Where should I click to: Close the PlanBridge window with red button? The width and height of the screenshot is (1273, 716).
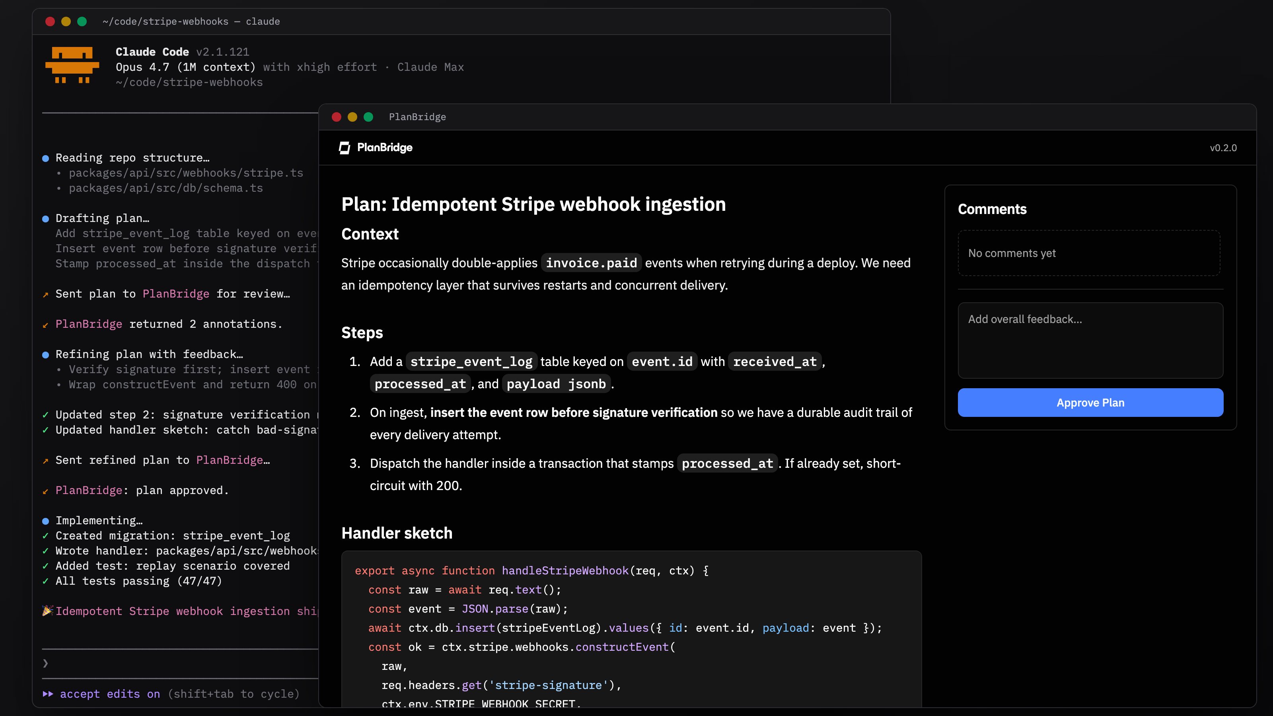337,117
